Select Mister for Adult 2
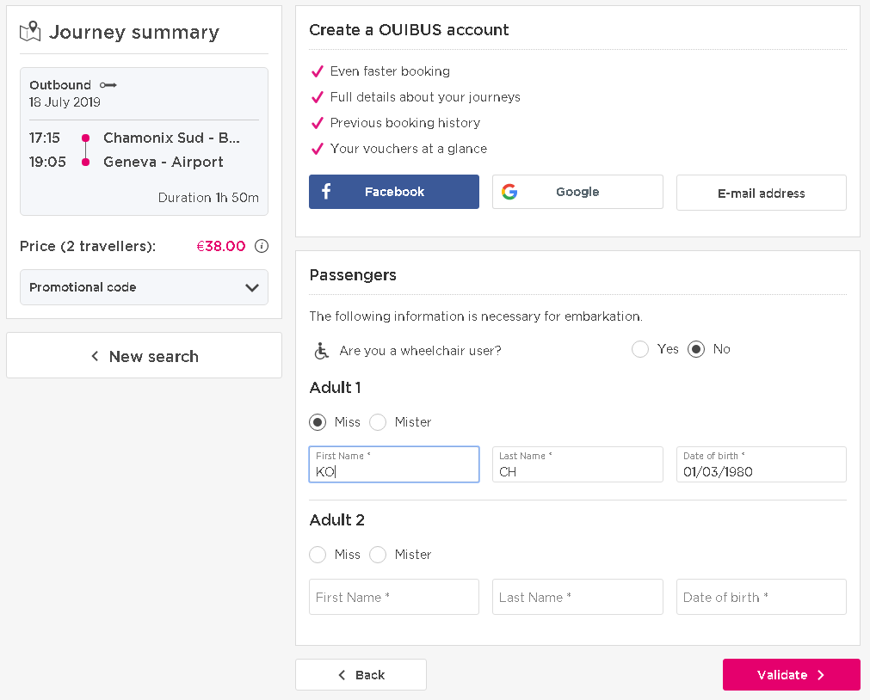Viewport: 870px width, 700px height. pos(378,555)
